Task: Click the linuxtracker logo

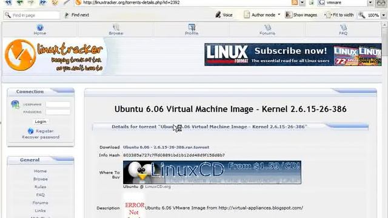Action: tap(54, 55)
